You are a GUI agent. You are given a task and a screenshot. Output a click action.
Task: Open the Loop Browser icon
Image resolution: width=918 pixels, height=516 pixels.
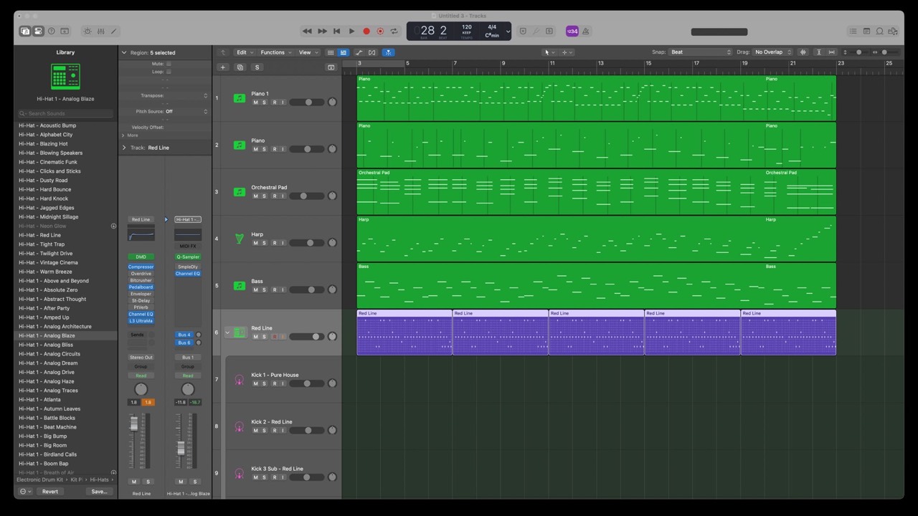pyautogui.click(x=880, y=32)
